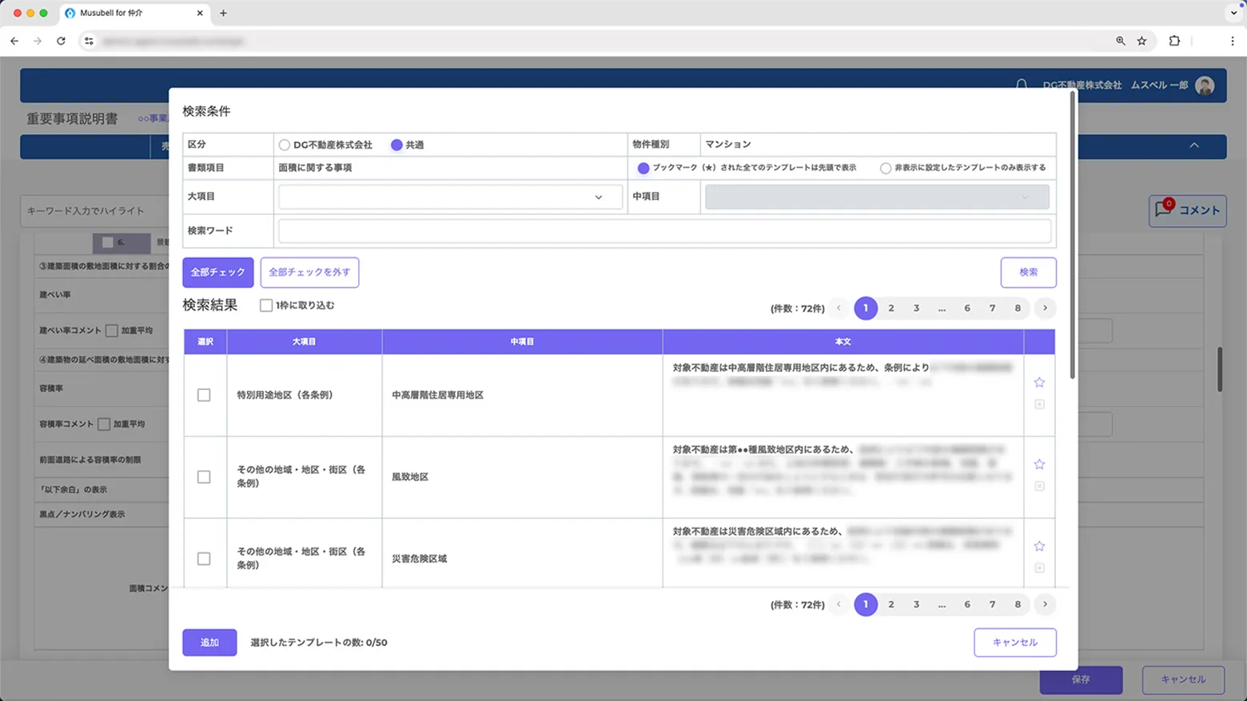The height and width of the screenshot is (701, 1247).
Task: Bookmark the 中高層階住居専用地区 template with star
Action: coord(1039,383)
